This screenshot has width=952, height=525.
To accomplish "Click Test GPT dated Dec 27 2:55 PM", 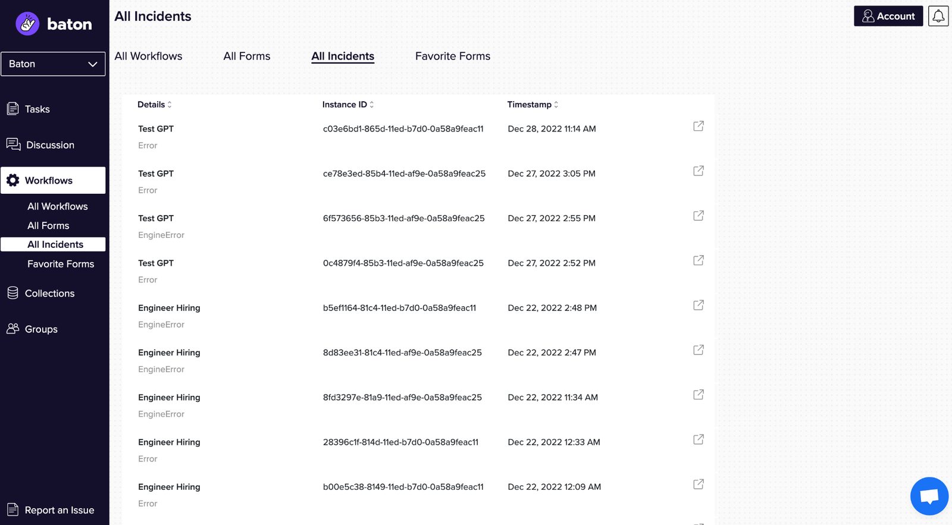I will click(x=156, y=218).
